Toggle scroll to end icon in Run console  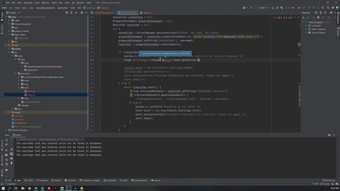pyautogui.click(x=12, y=154)
